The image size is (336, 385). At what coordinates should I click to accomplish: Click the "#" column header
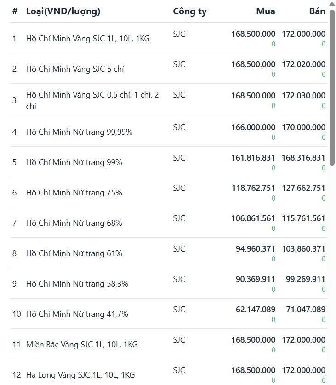coord(15,11)
